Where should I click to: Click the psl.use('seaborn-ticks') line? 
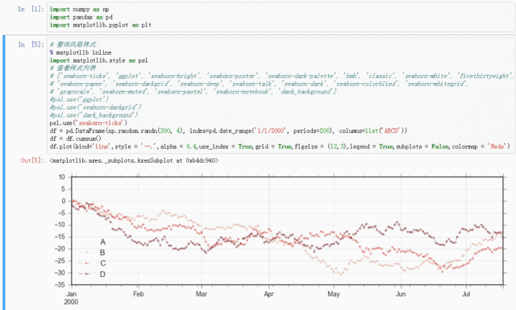tap(88, 123)
